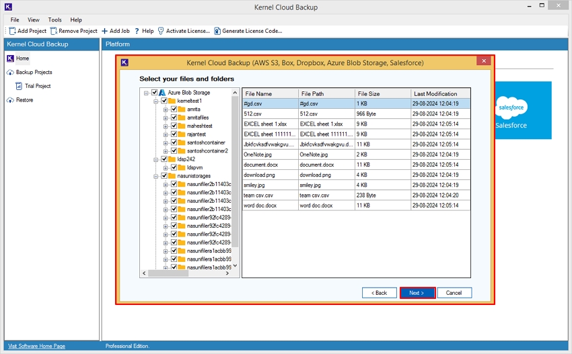Toggle the rajantest checkbox
The height and width of the screenshot is (354, 572).
click(x=174, y=134)
